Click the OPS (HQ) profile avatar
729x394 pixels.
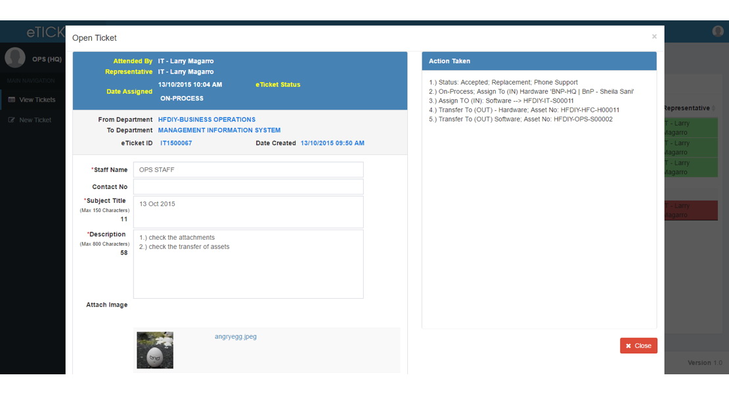click(15, 58)
